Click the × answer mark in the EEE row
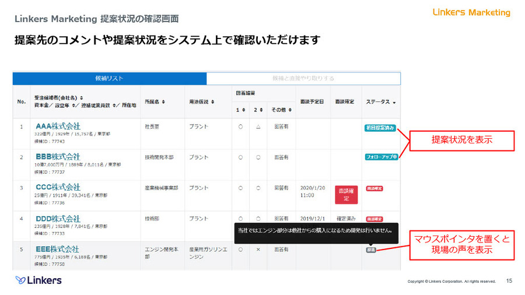The width and height of the screenshot is (525, 295). pyautogui.click(x=258, y=250)
